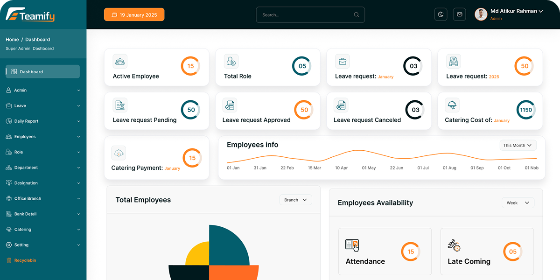This screenshot has height=280, width=560.
Task: Open the This Month dropdown
Action: [x=518, y=146]
